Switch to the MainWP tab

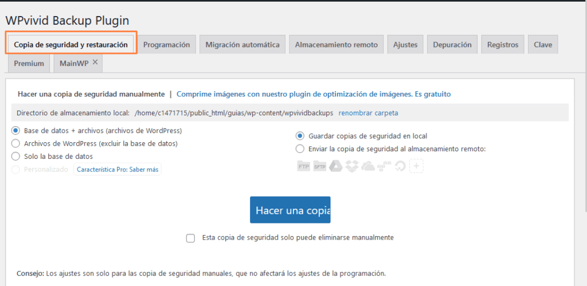(x=74, y=63)
